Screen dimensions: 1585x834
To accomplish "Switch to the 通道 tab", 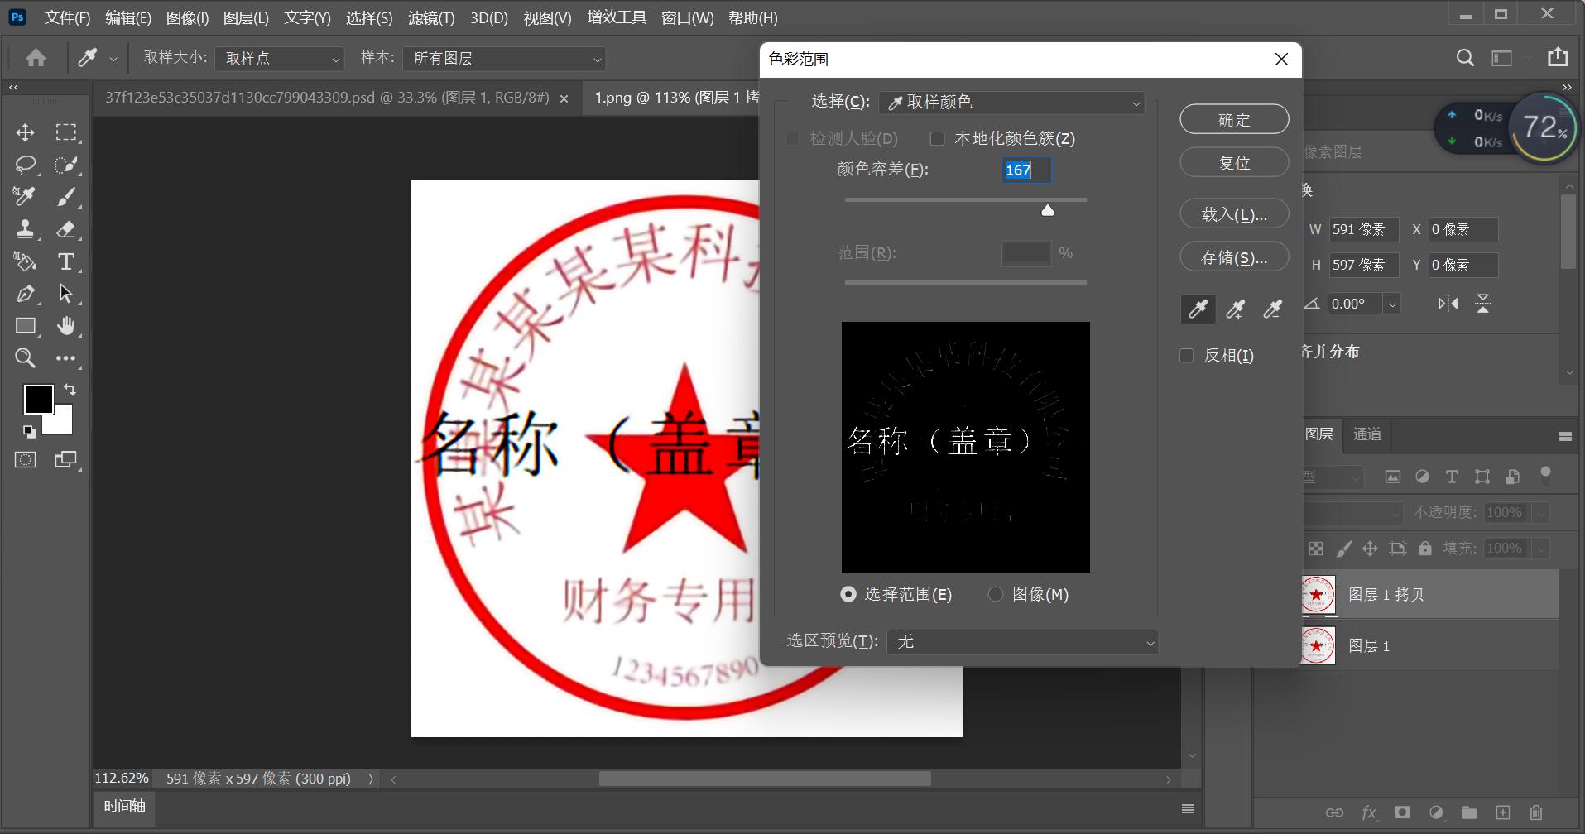I will [x=1365, y=434].
